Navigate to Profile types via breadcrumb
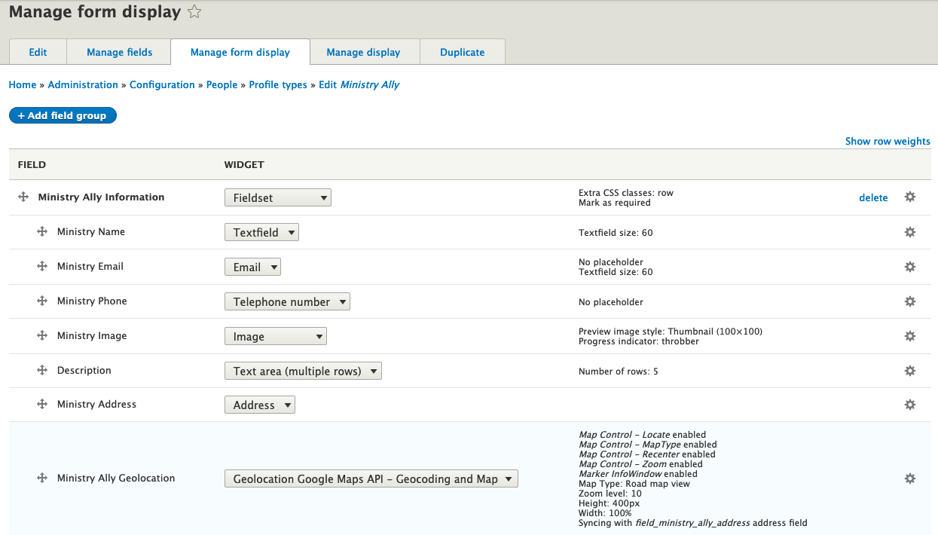 coord(278,84)
